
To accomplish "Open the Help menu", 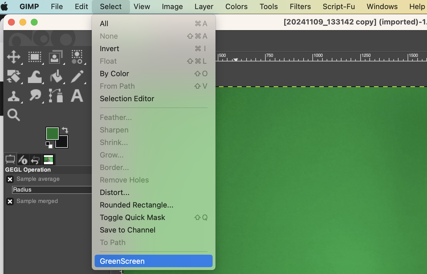I will (417, 7).
